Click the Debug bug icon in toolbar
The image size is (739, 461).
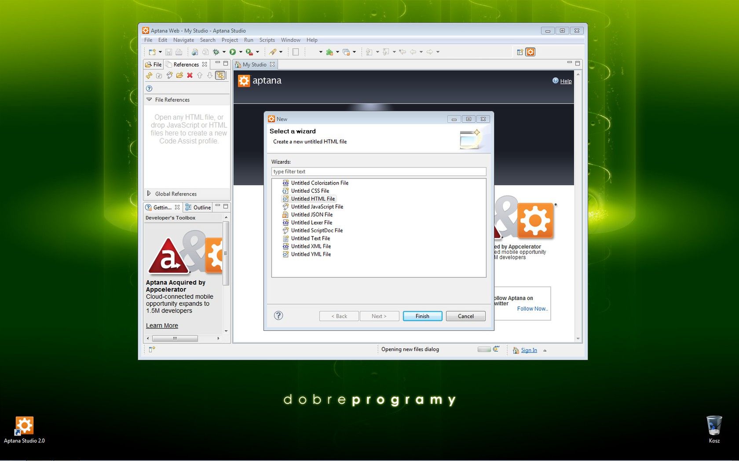click(216, 52)
